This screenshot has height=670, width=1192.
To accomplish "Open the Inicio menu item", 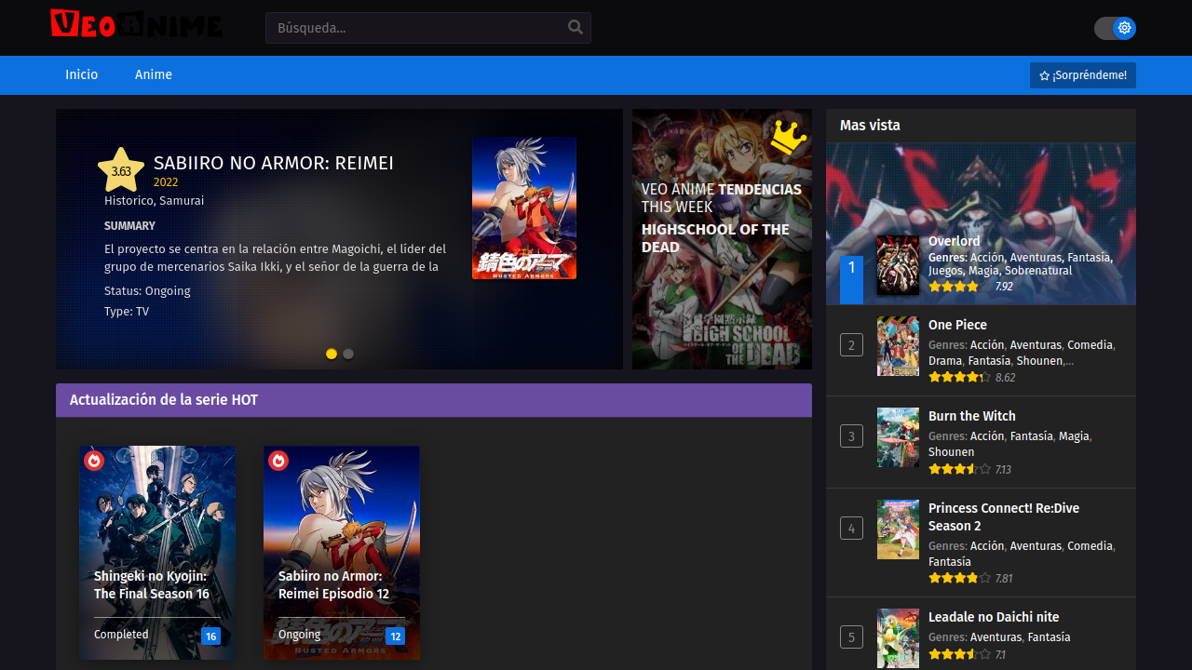I will tap(82, 74).
